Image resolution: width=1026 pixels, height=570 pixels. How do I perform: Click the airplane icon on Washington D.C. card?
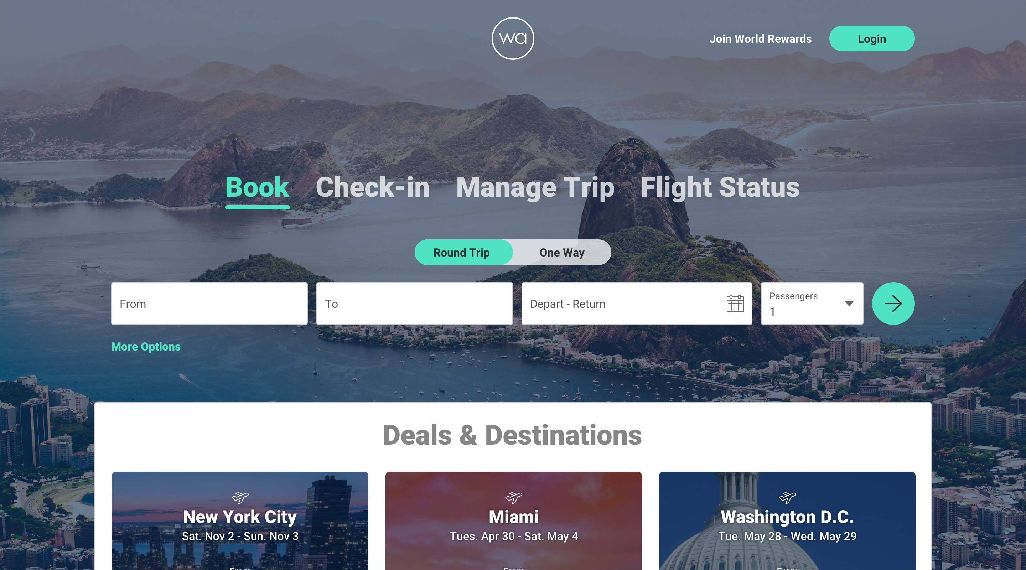(787, 498)
